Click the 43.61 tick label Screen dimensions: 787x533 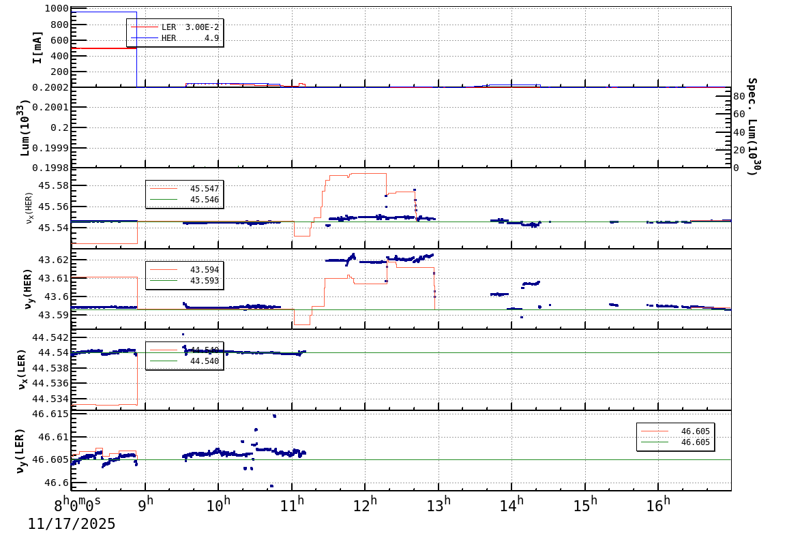pos(53,278)
